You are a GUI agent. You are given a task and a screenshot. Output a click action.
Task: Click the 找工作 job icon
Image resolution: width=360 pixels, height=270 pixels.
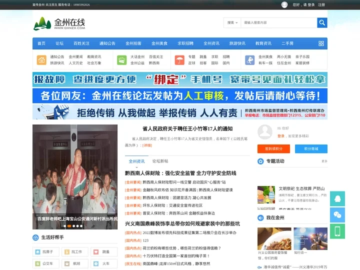point(67,252)
